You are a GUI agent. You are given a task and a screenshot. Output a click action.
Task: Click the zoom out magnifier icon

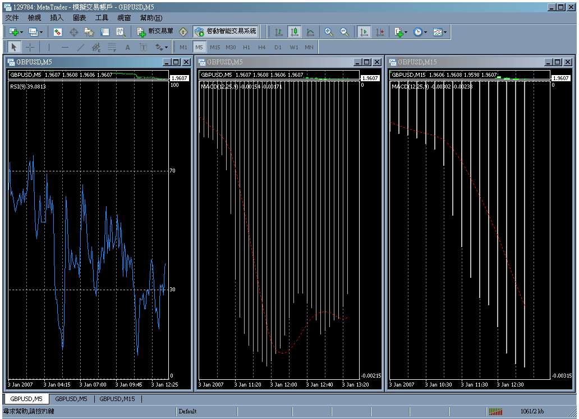344,32
